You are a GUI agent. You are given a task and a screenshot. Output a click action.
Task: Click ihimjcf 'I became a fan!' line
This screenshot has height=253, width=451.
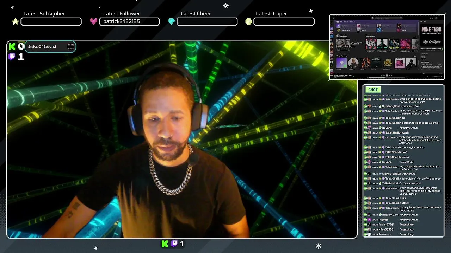(x=403, y=220)
